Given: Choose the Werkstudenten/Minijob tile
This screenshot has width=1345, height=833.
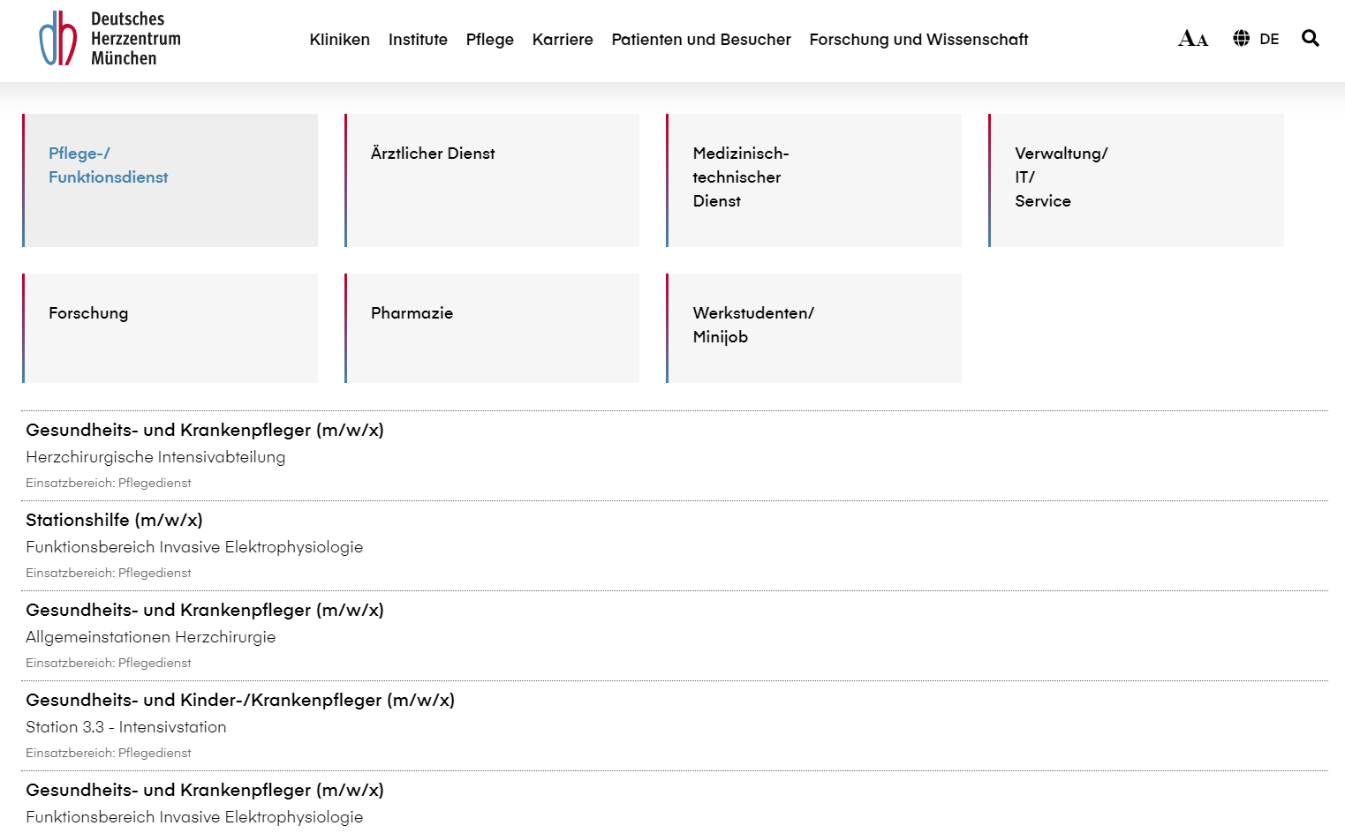Looking at the screenshot, I should point(813,327).
